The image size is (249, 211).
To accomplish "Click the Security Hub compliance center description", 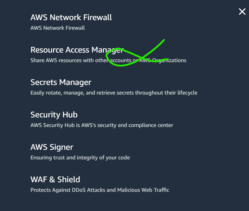I will tap(102, 125).
